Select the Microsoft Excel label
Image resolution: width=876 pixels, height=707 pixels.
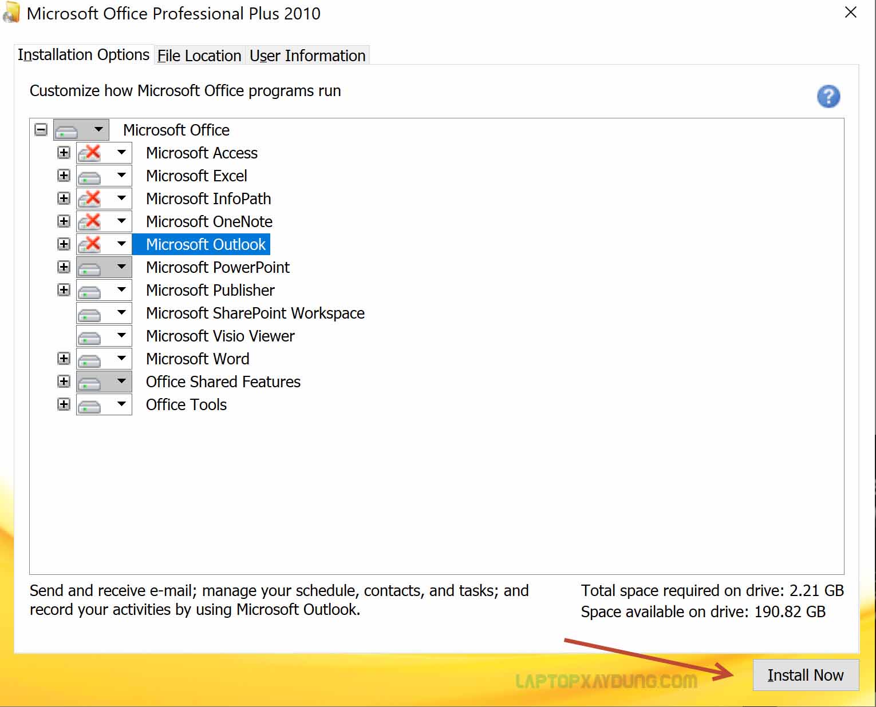196,176
